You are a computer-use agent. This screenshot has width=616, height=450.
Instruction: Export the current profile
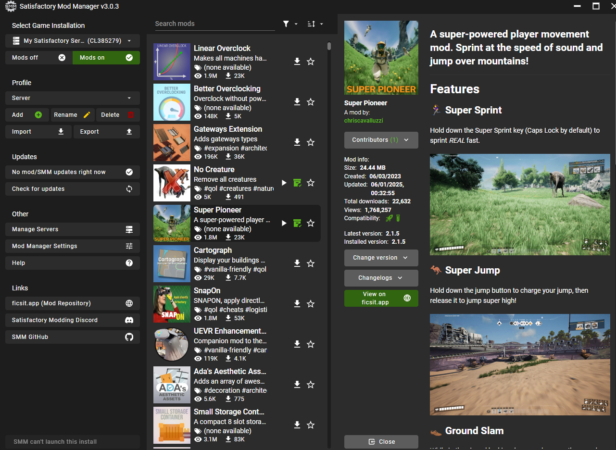[x=107, y=132]
